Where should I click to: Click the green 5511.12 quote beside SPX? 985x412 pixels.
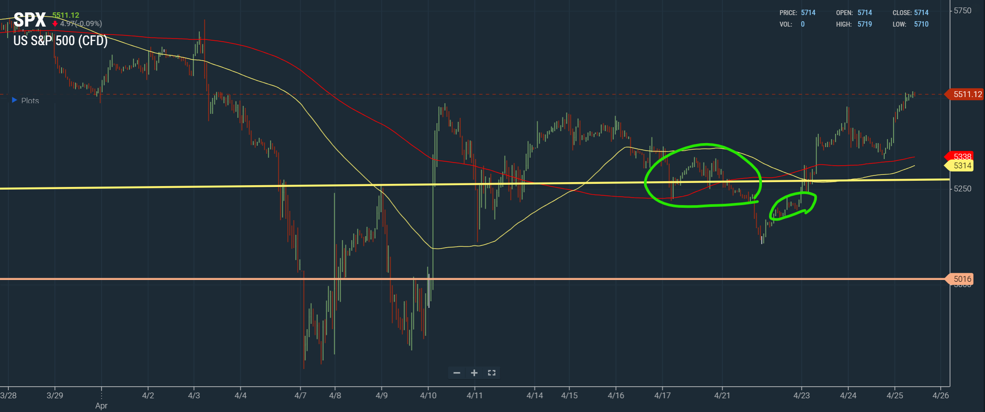(x=66, y=15)
